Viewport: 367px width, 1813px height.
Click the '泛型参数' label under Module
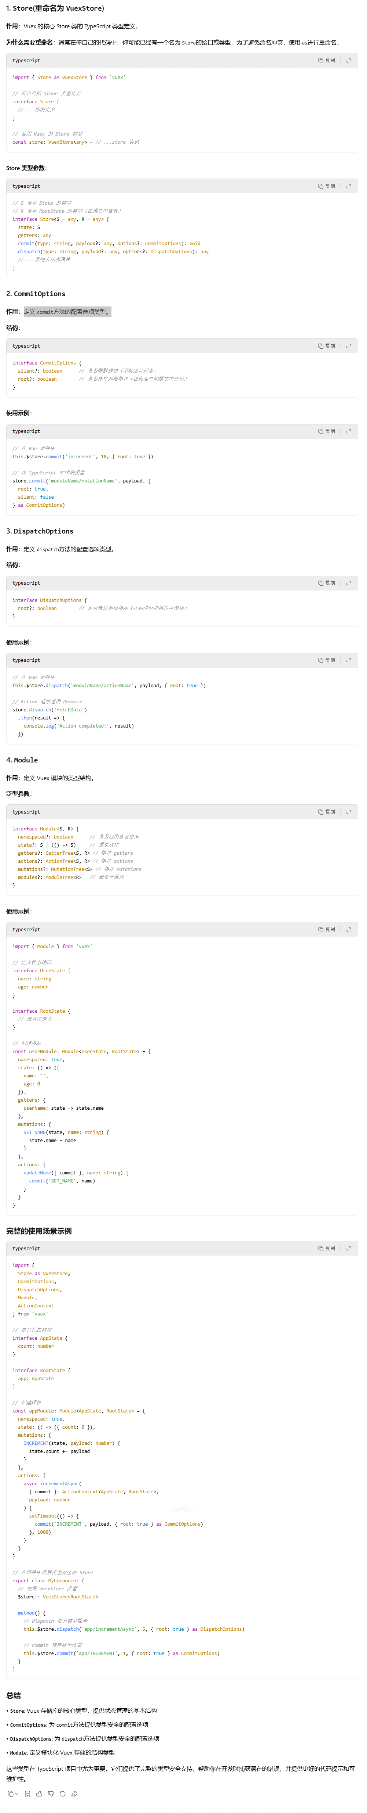19,793
